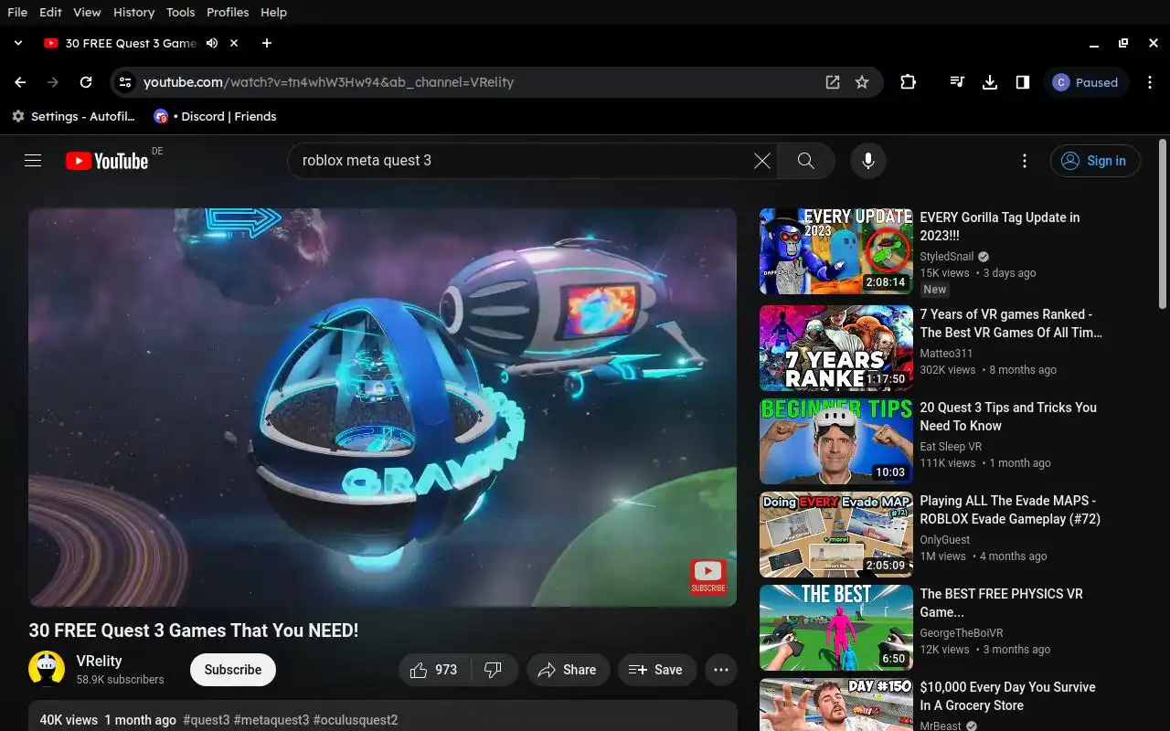Screen dimensions: 1170x731
Task: Mute the tab using the speaker icon
Action: (212, 43)
